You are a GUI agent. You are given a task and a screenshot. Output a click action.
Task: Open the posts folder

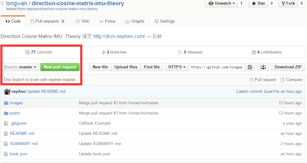15,113
